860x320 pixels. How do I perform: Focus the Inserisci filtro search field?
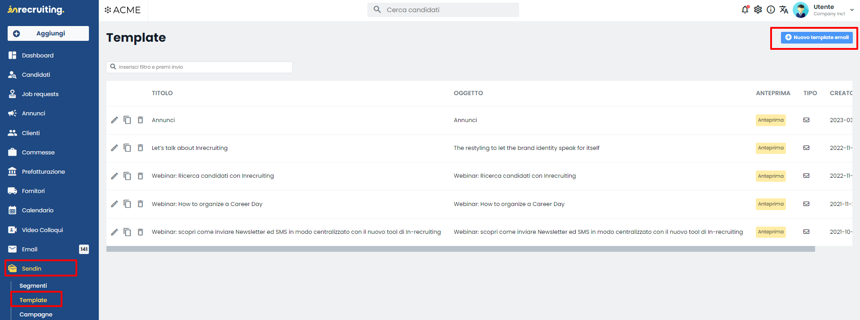click(x=199, y=67)
